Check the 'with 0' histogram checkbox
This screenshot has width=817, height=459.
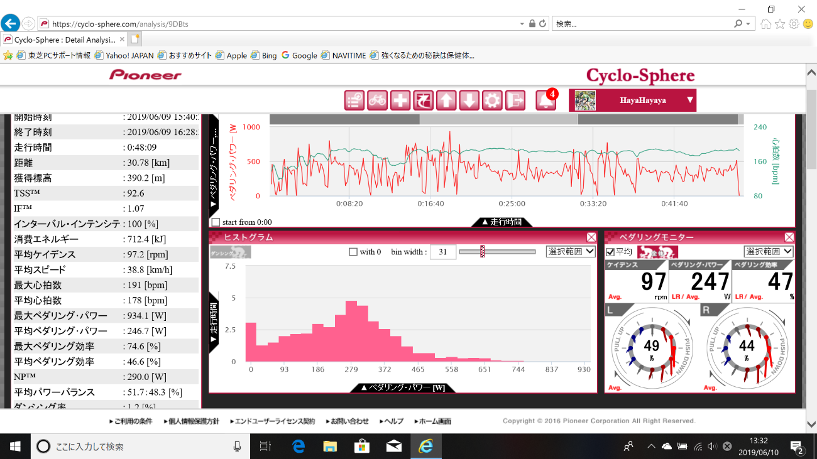353,252
